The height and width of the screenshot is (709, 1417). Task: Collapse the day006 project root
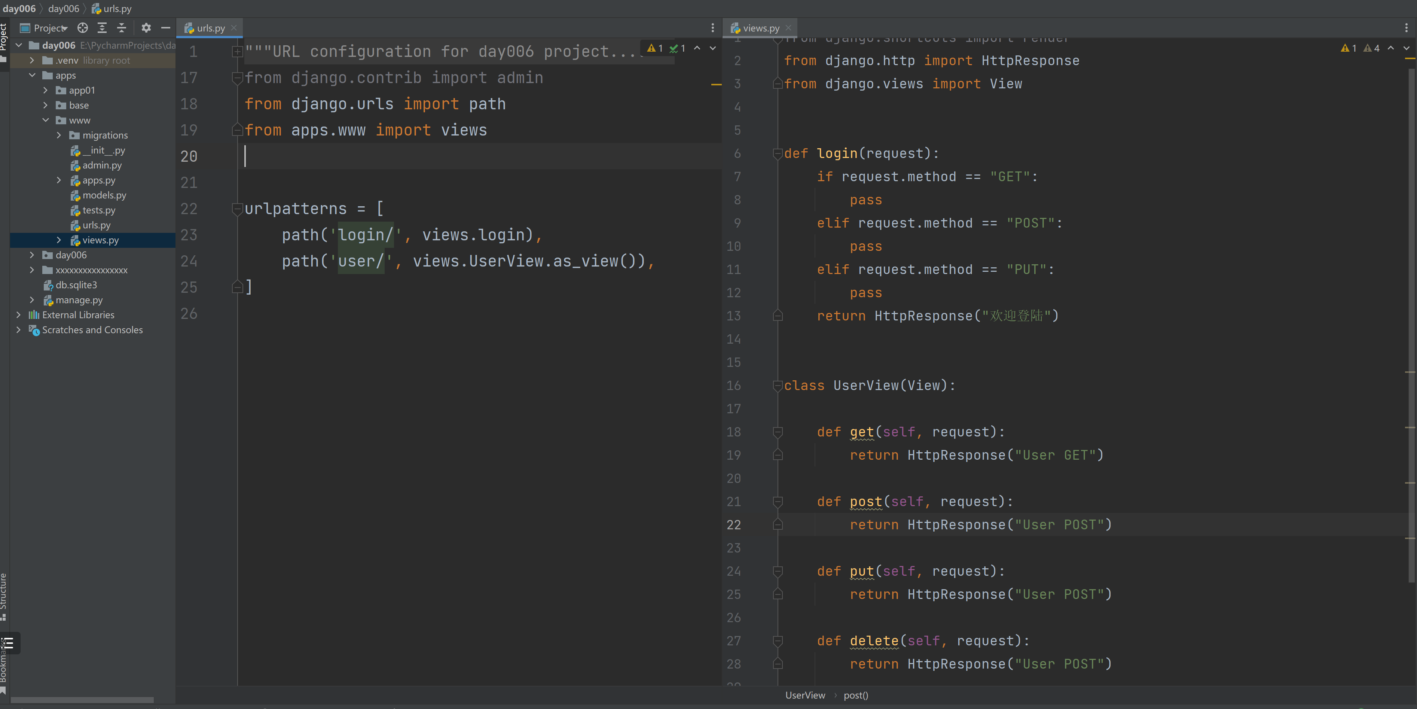[19, 45]
